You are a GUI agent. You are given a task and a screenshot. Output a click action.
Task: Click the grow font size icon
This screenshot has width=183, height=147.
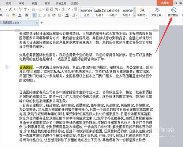point(11,9)
